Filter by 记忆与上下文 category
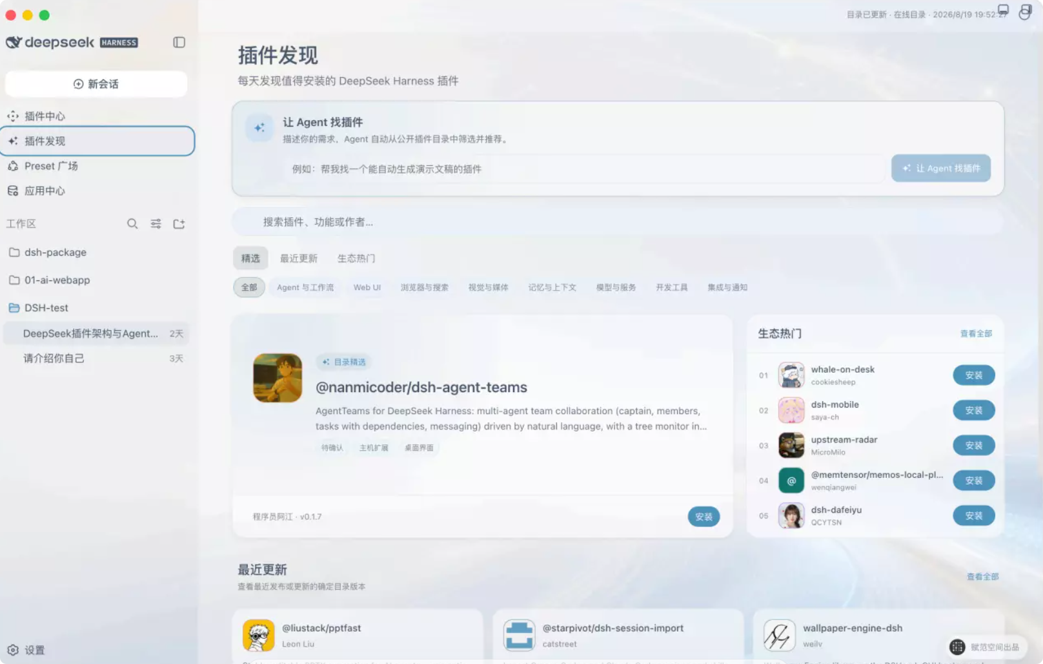Image resolution: width=1043 pixels, height=664 pixels. coord(552,287)
